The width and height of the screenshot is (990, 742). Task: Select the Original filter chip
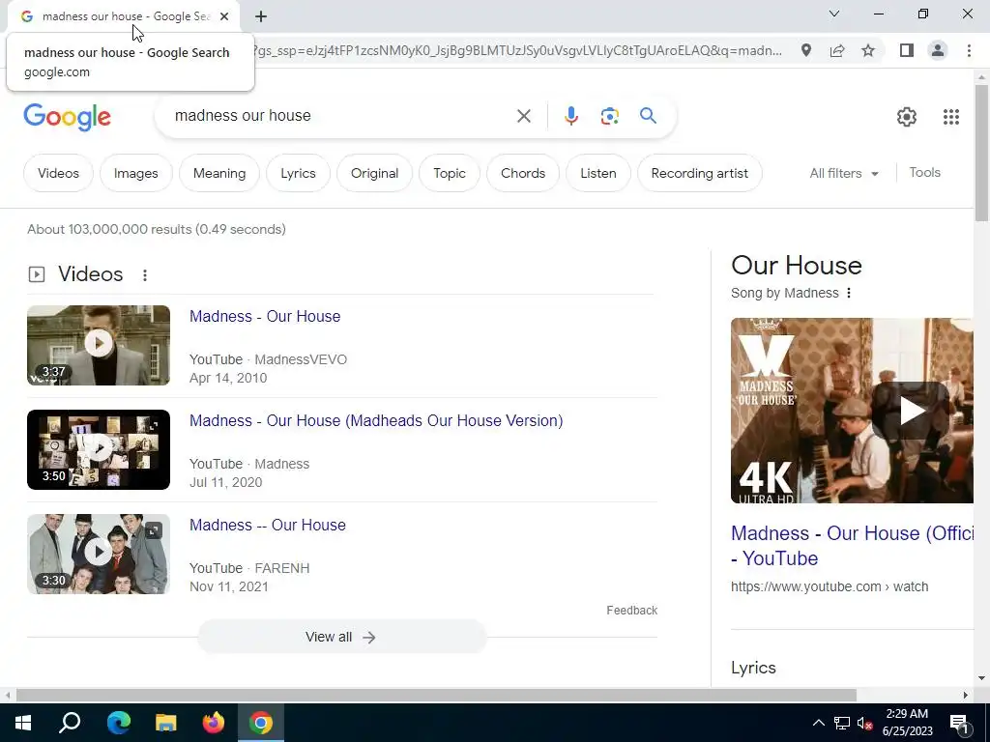(374, 173)
